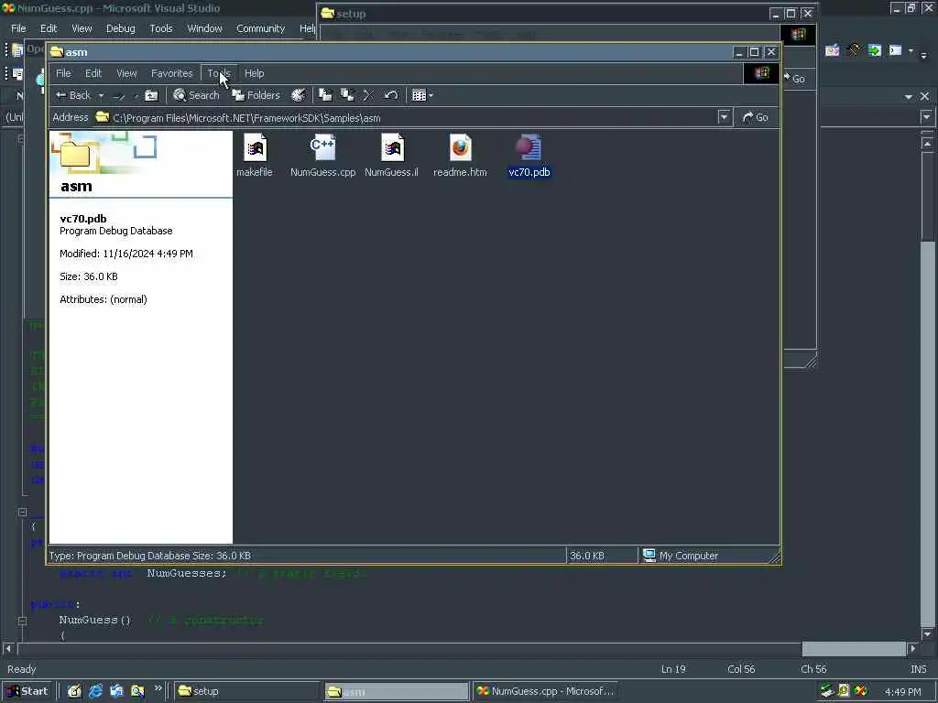This screenshot has height=703, width=938.
Task: Switch to NumGuess.cpp Visual Studio taskbar button
Action: coord(545,691)
